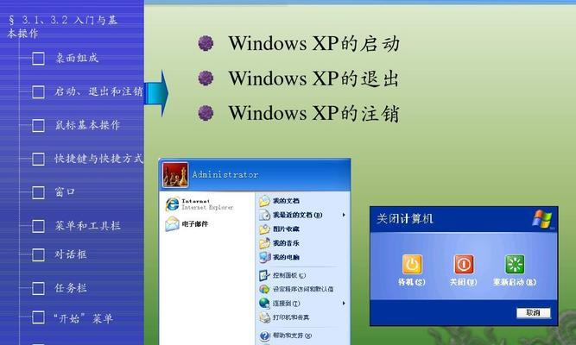Screen dimensions: 576x345
Task: Click the heading "§ 3.1、3.2 入门与基本操作"
Action: (62, 27)
